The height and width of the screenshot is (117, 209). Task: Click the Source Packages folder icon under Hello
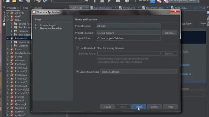tap(16, 24)
